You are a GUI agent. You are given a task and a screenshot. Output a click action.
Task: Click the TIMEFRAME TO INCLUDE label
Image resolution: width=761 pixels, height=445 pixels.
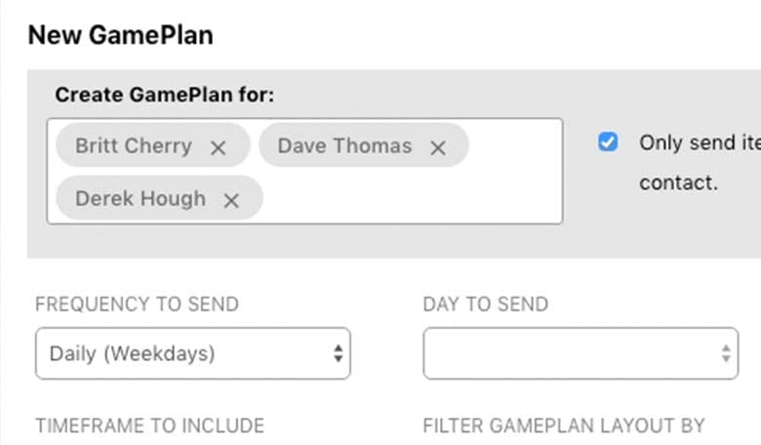point(149,426)
